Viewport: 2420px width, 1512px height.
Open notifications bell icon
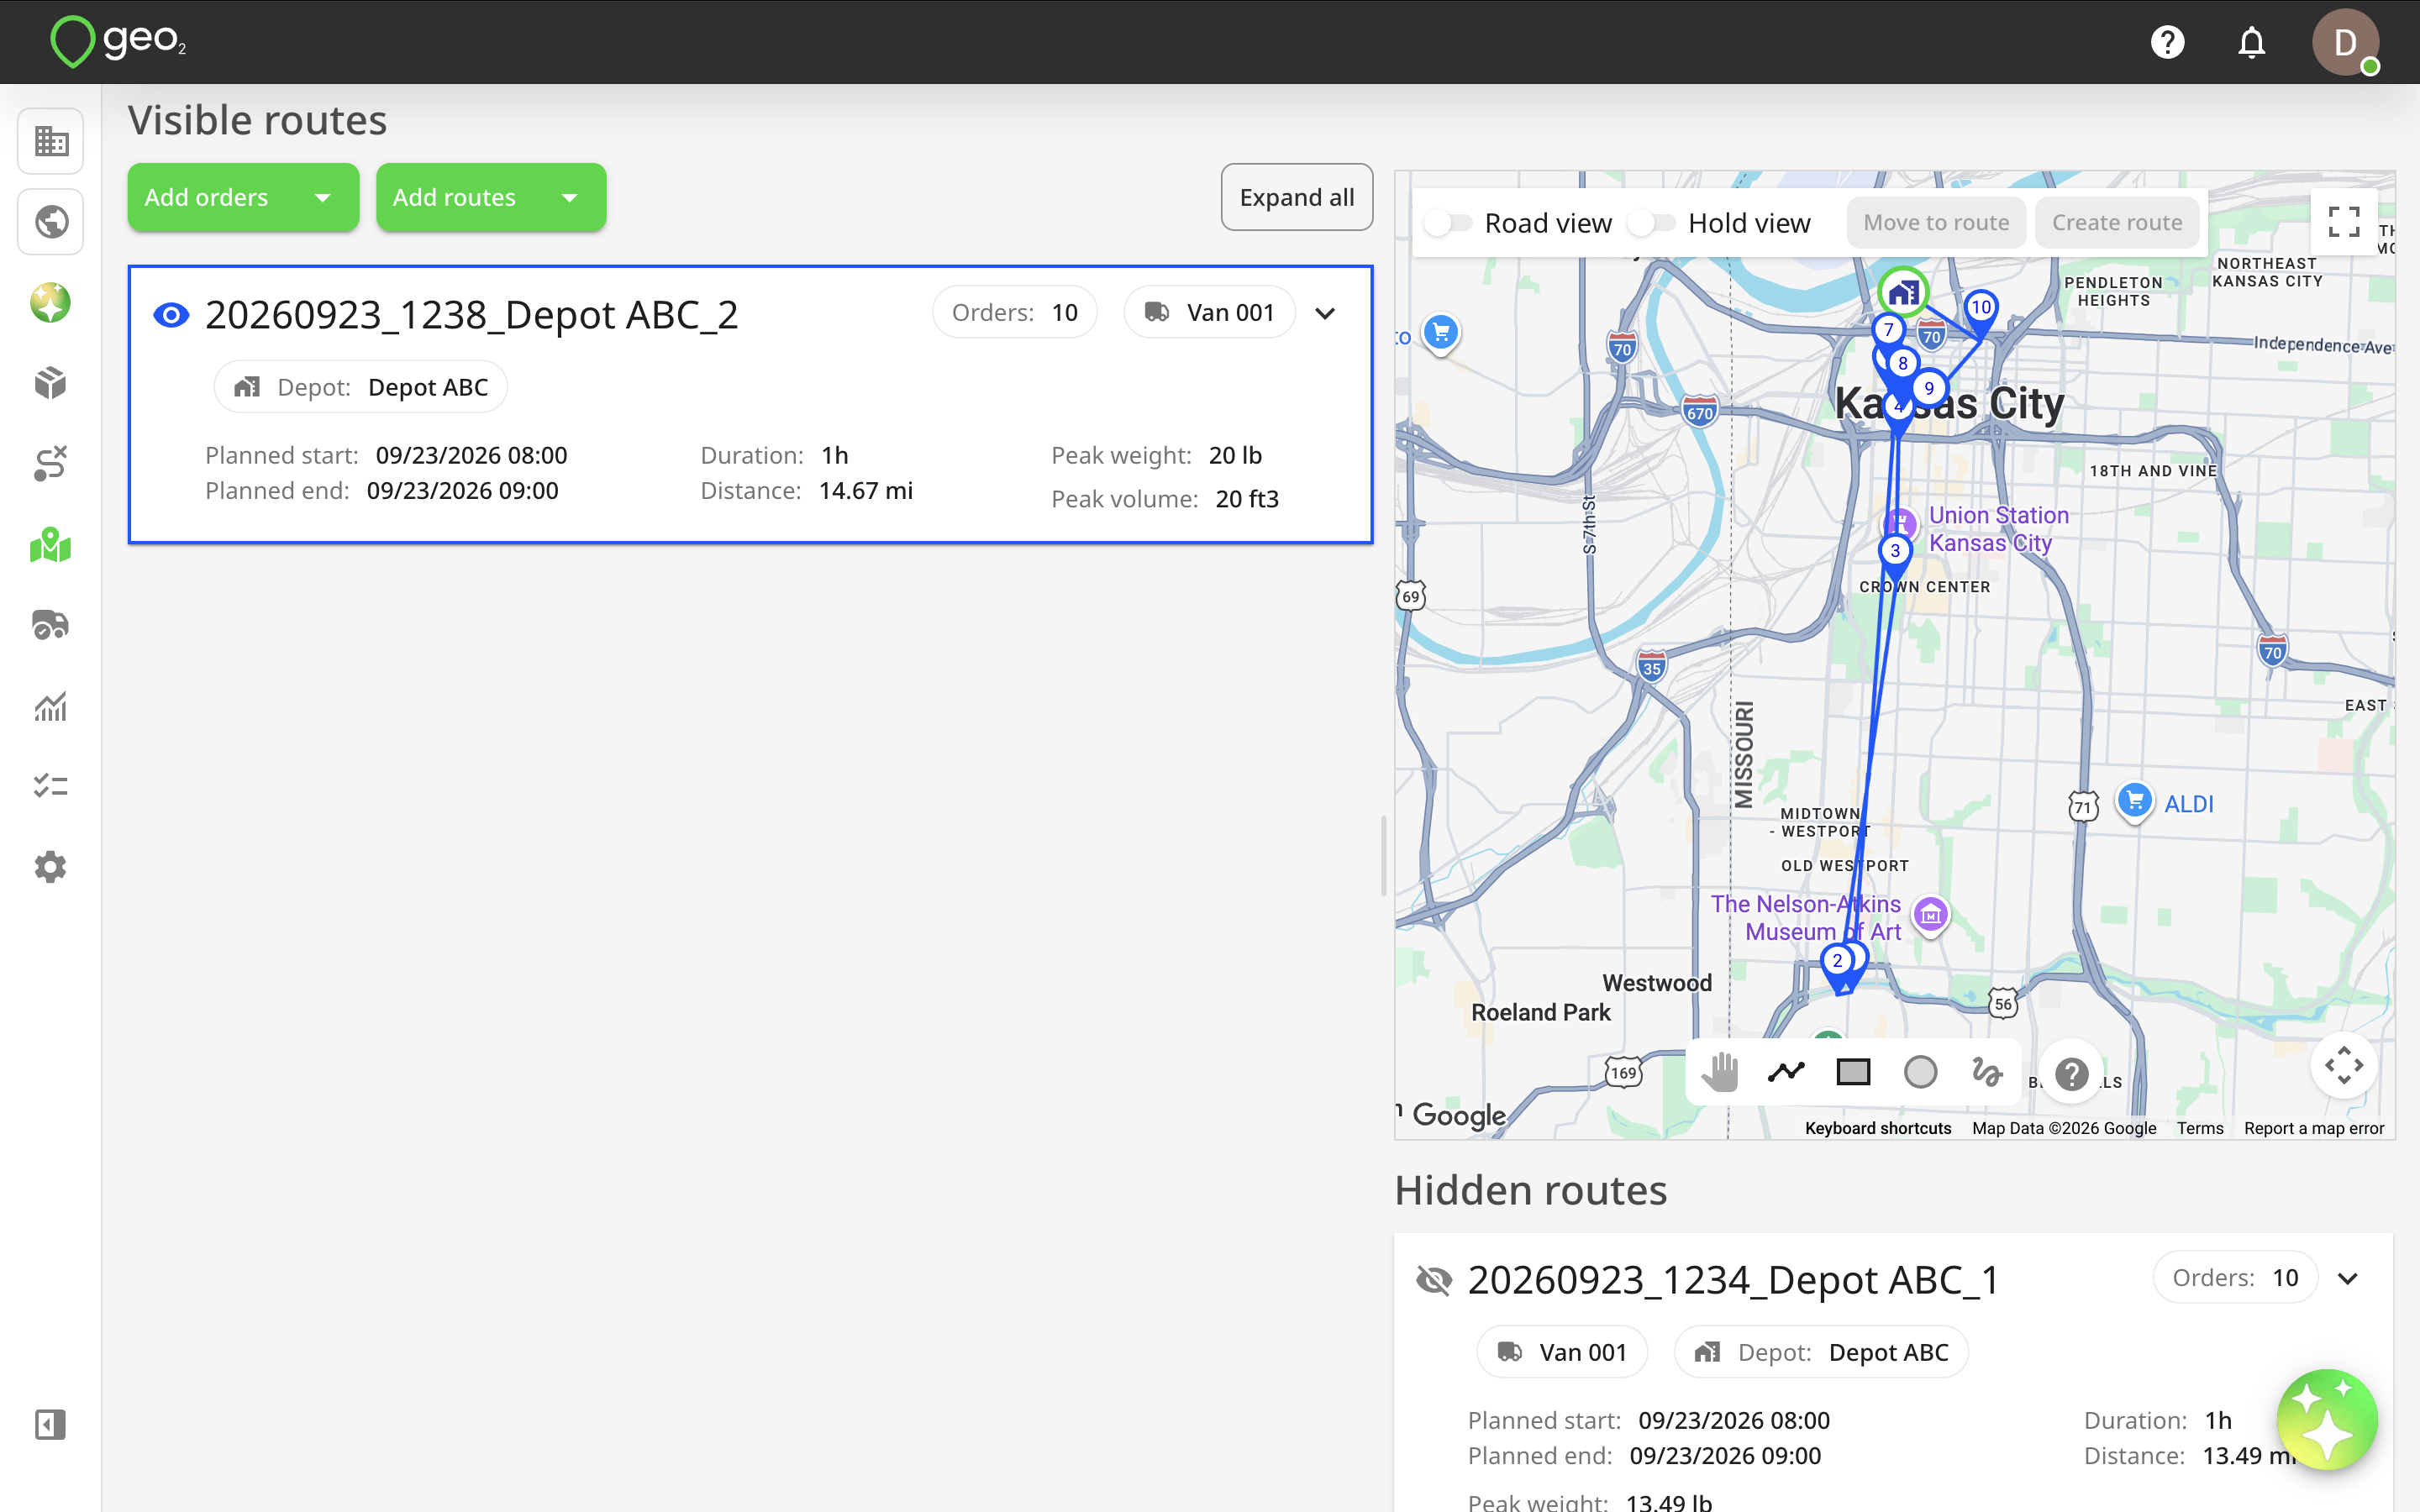pos(2251,42)
